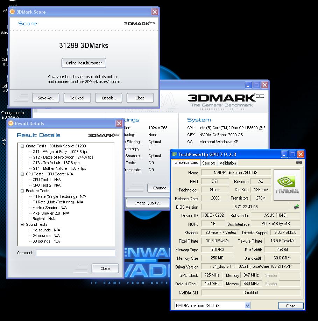Viewport: 318px width, 321px height.
Task: Open Details from the Score window
Action: (x=109, y=98)
